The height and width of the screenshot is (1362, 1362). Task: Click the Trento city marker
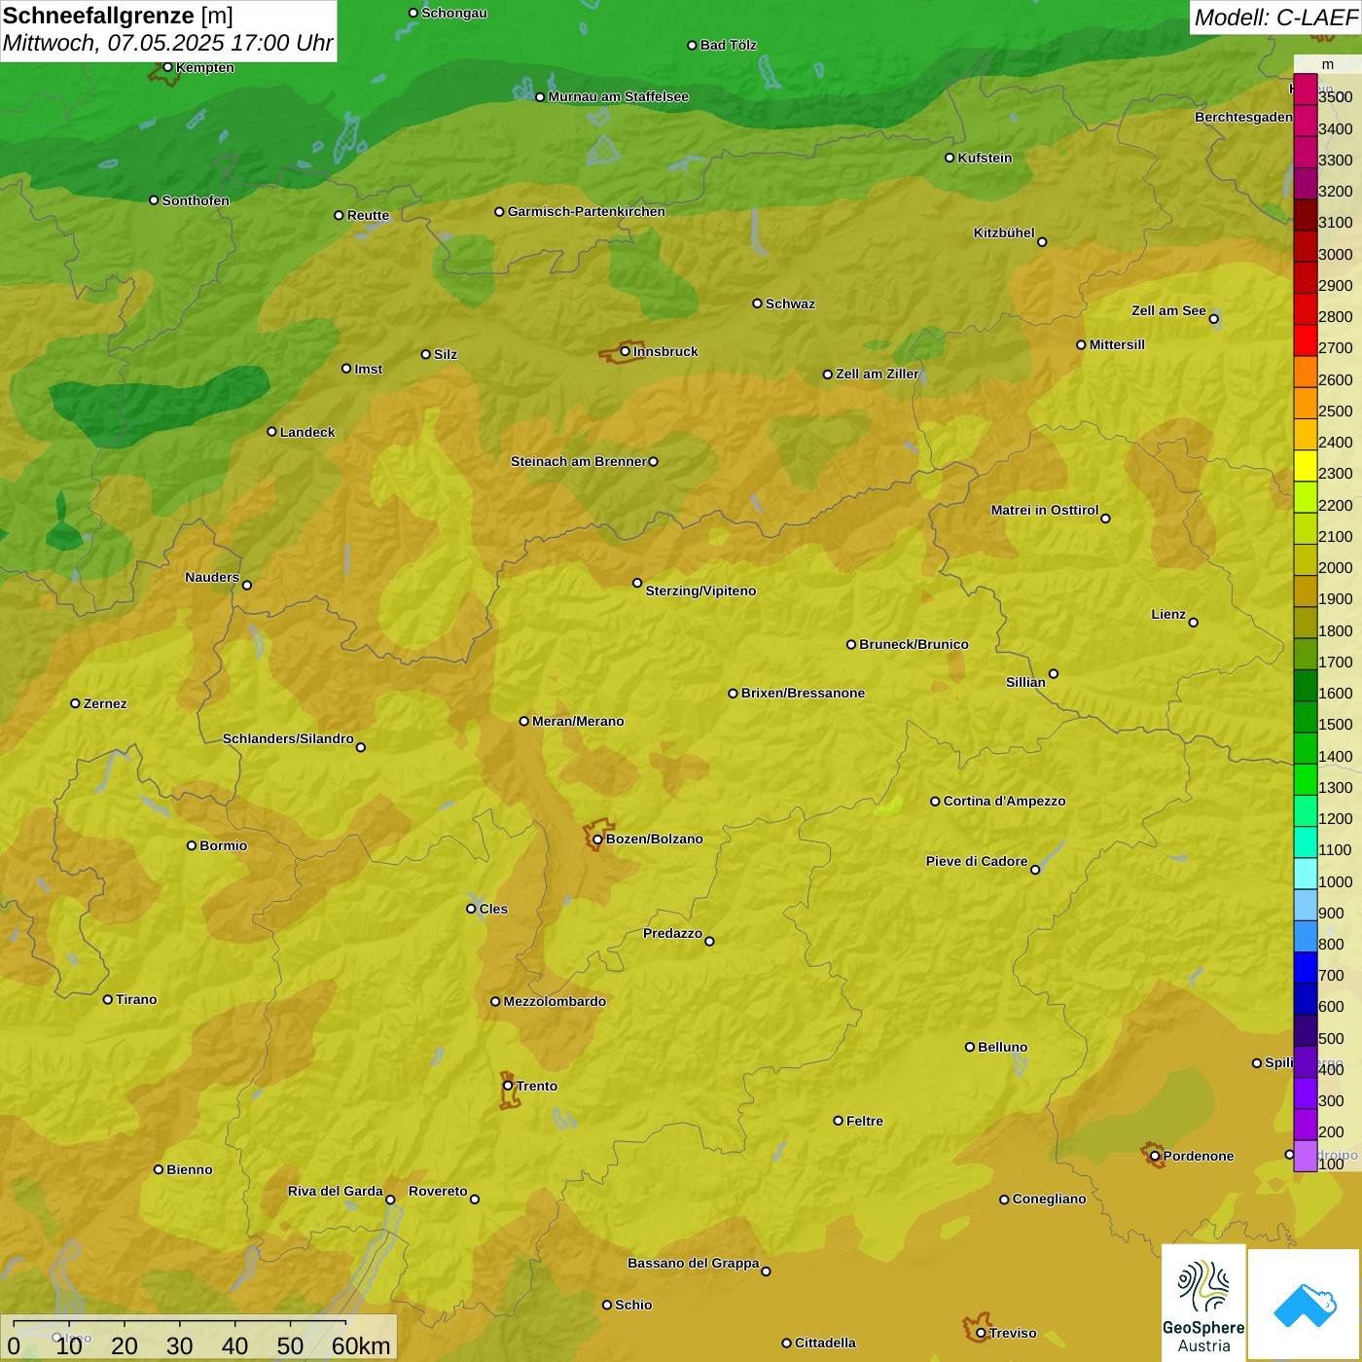(508, 1086)
